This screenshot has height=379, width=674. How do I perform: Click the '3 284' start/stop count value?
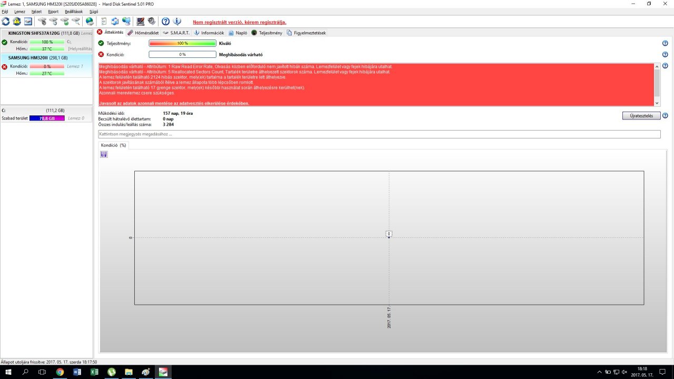168,124
